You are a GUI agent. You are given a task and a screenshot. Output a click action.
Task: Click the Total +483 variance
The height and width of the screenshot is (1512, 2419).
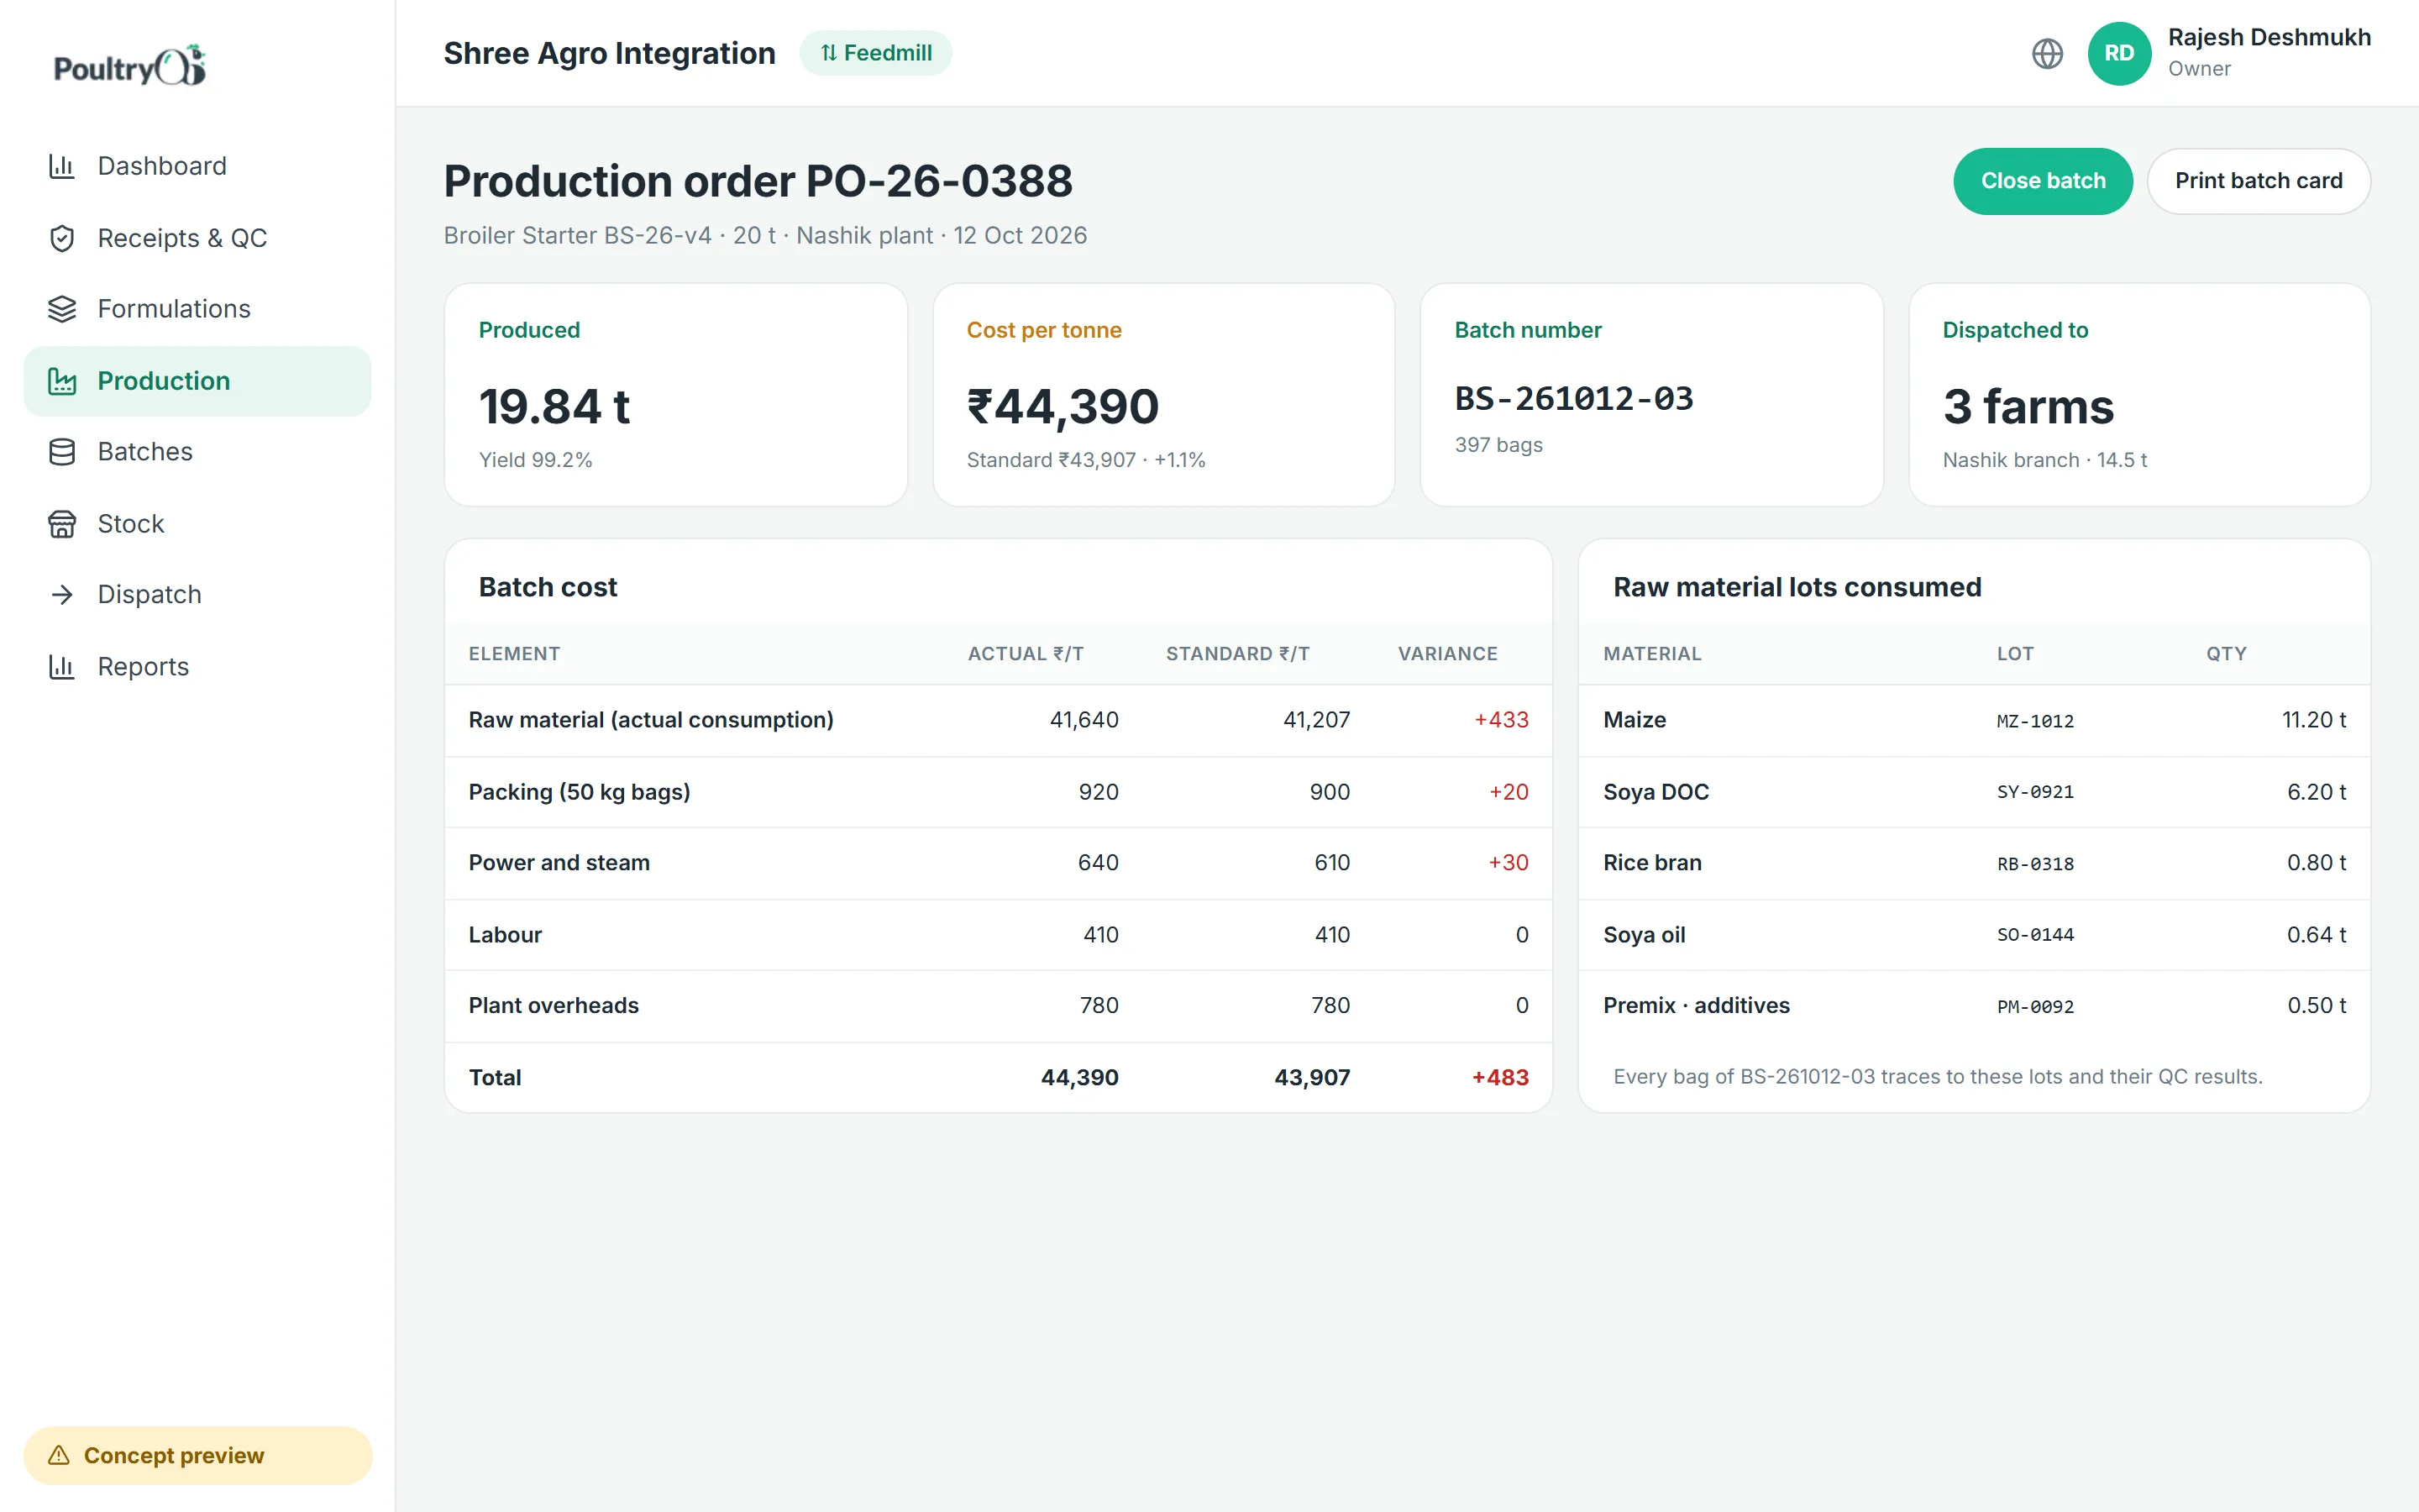coord(1500,1078)
